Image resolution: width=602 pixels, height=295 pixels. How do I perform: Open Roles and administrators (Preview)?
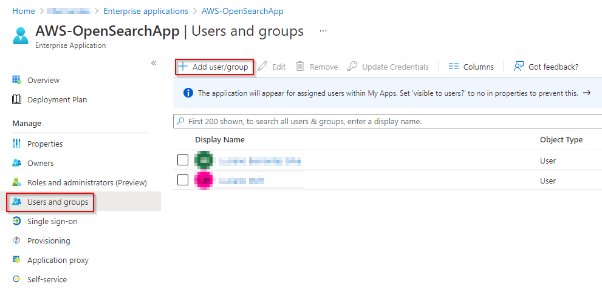(x=87, y=182)
